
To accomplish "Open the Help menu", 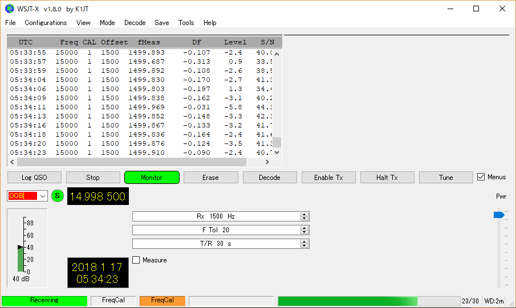I will coord(210,23).
